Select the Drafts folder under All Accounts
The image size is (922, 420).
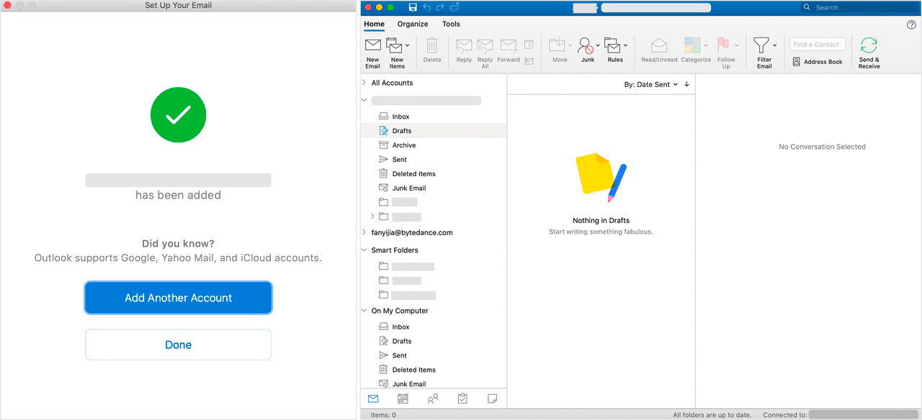click(403, 130)
